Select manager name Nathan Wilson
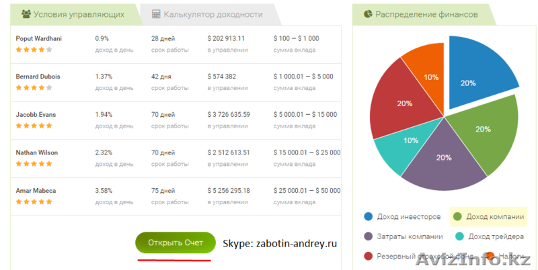 37,152
